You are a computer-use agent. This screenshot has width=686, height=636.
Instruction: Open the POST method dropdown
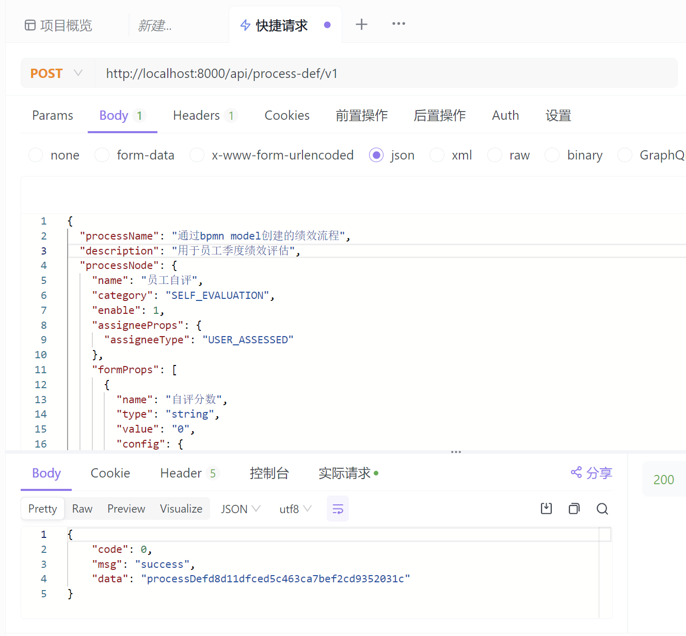point(57,73)
